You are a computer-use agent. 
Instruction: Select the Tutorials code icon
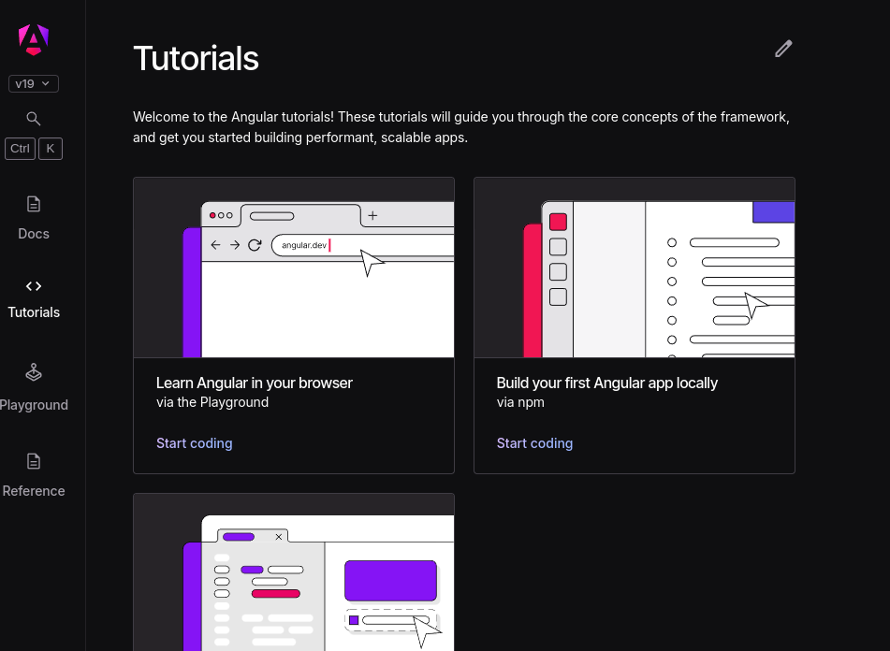pyautogui.click(x=33, y=286)
